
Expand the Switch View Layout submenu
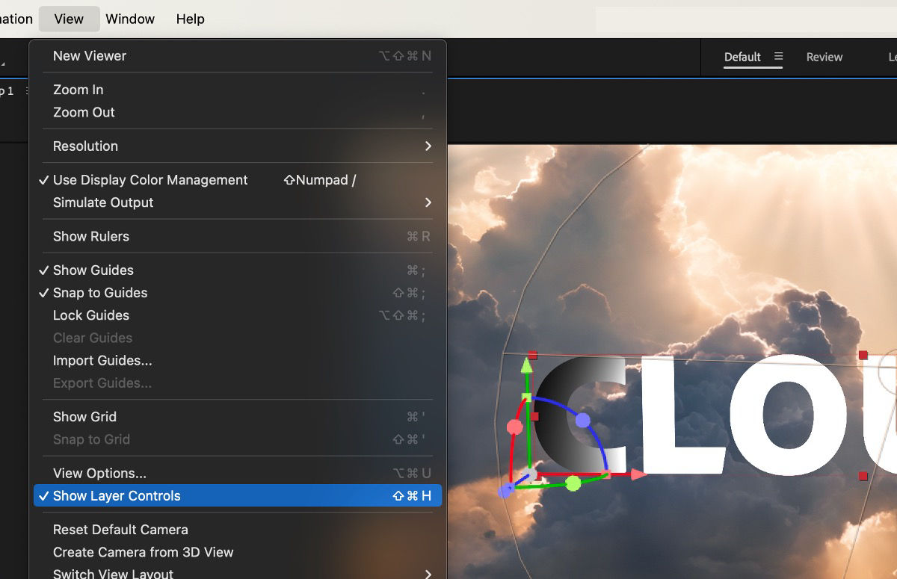point(113,573)
